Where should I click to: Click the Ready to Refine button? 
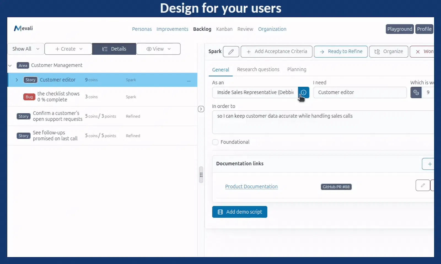click(341, 52)
